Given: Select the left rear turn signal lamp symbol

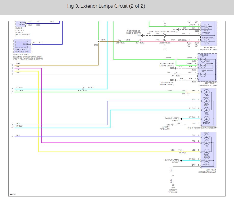Looking at the screenshot, I should 206,152.
